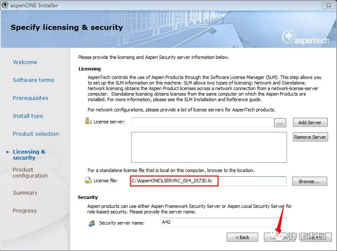Click the Security server users icon

click(92, 223)
